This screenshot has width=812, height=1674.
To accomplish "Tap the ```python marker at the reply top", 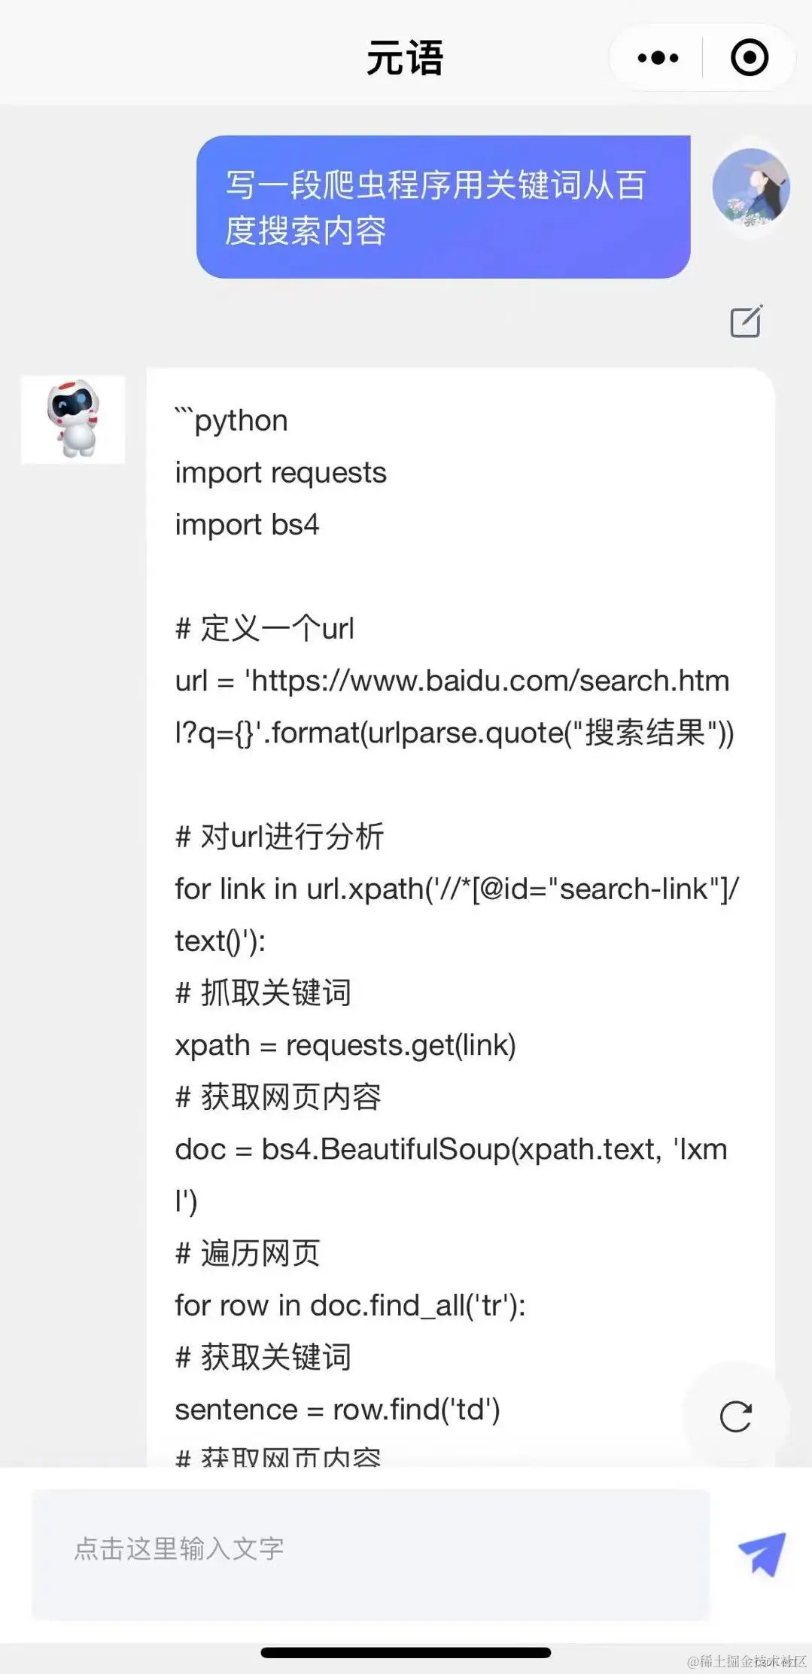I will 230,419.
